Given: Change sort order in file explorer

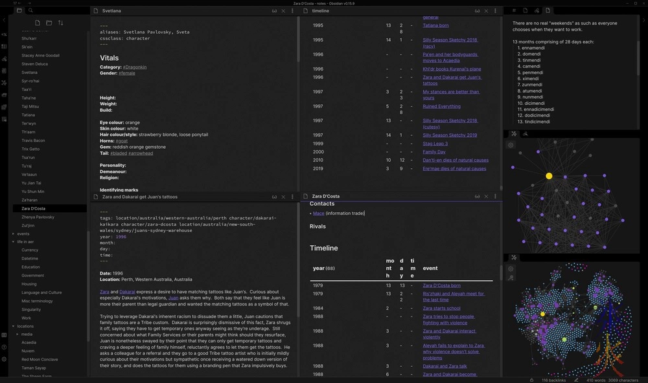Looking at the screenshot, I should (61, 23).
